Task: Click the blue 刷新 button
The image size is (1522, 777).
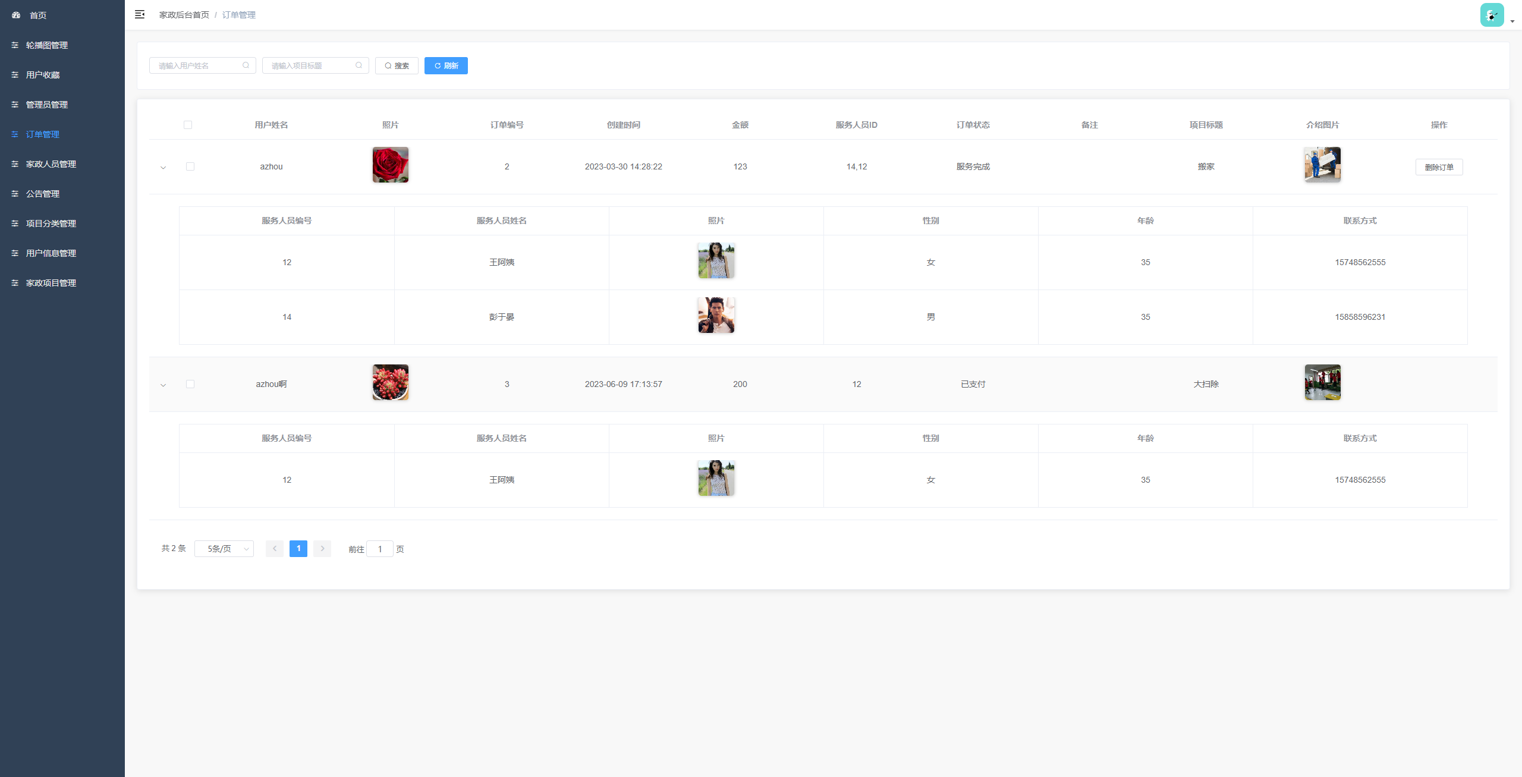Action: 446,65
